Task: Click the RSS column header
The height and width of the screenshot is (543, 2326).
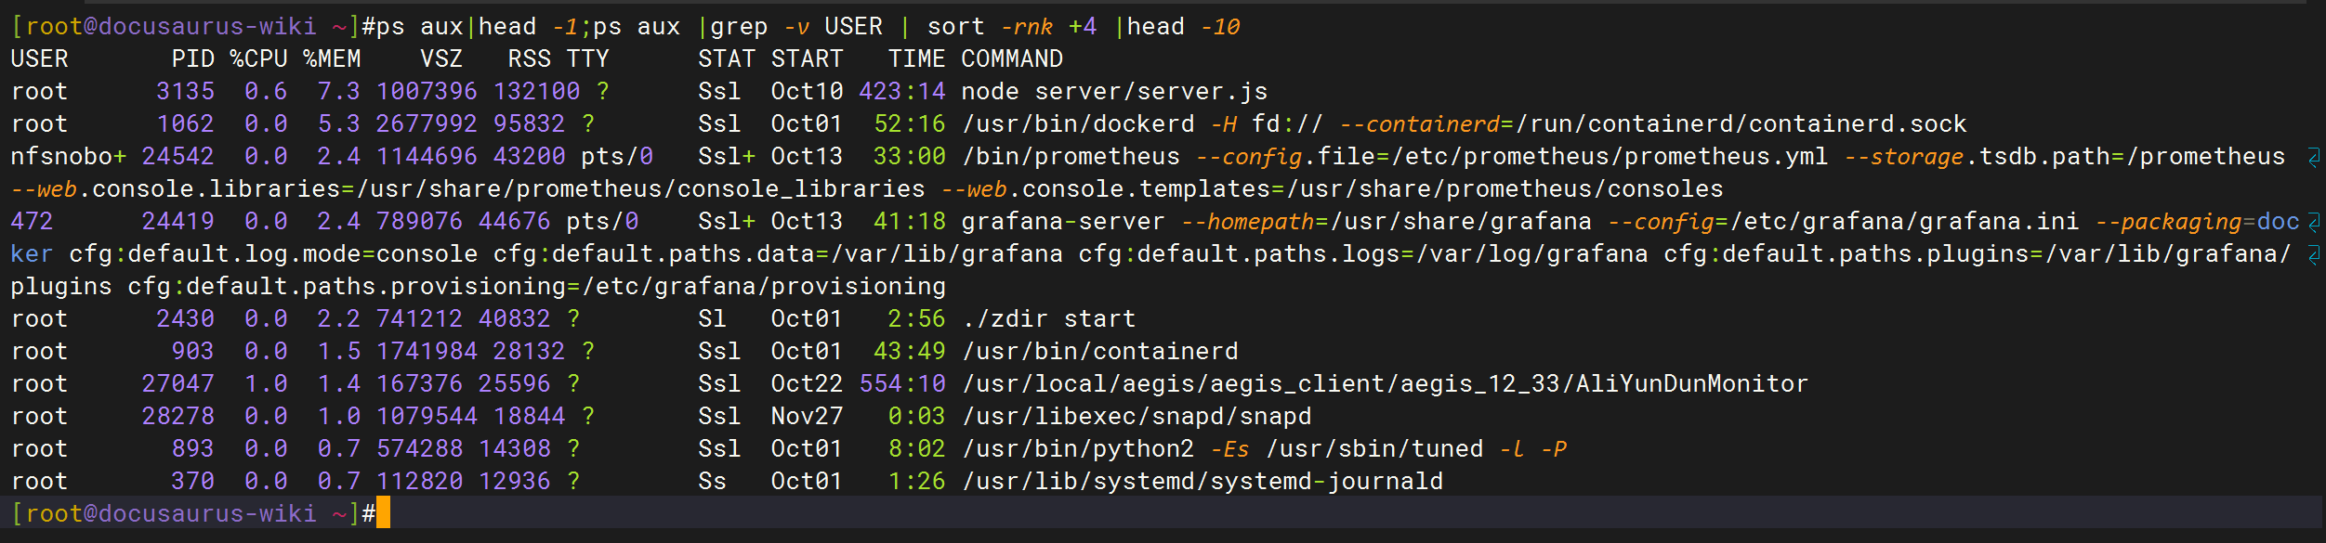Action: point(530,59)
